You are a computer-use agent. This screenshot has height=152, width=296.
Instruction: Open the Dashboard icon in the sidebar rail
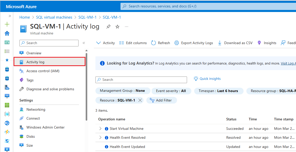pos(7,42)
